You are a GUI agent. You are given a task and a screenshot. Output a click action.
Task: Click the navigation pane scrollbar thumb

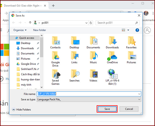pos(42,47)
